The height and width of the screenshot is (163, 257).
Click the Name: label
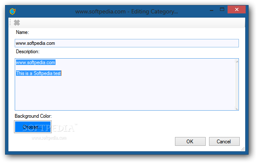point(22,32)
